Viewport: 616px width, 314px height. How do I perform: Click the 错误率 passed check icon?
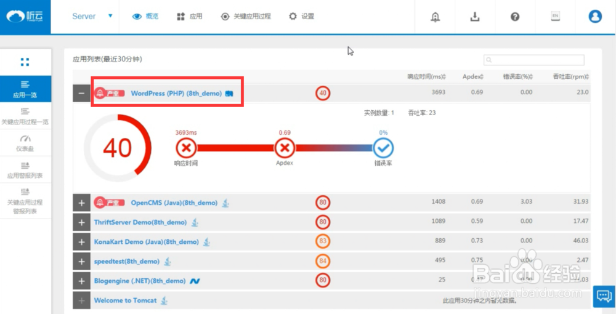383,148
